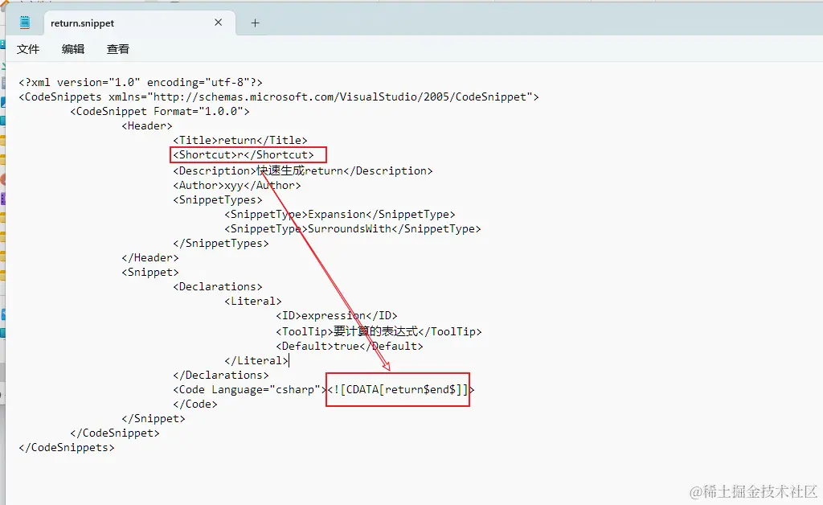
Task: Click the <Title>return</Title> line
Action: 240,140
